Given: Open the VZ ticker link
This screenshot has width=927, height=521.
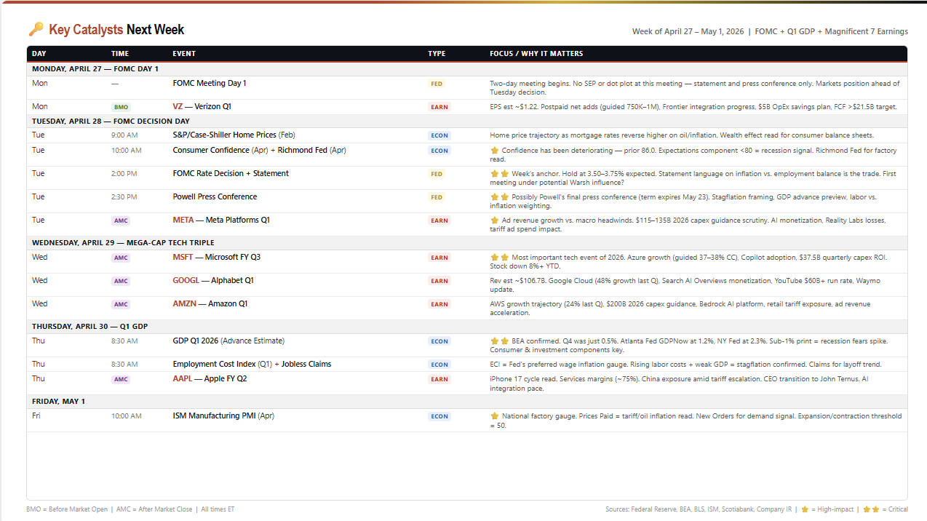Looking at the screenshot, I should (x=178, y=107).
